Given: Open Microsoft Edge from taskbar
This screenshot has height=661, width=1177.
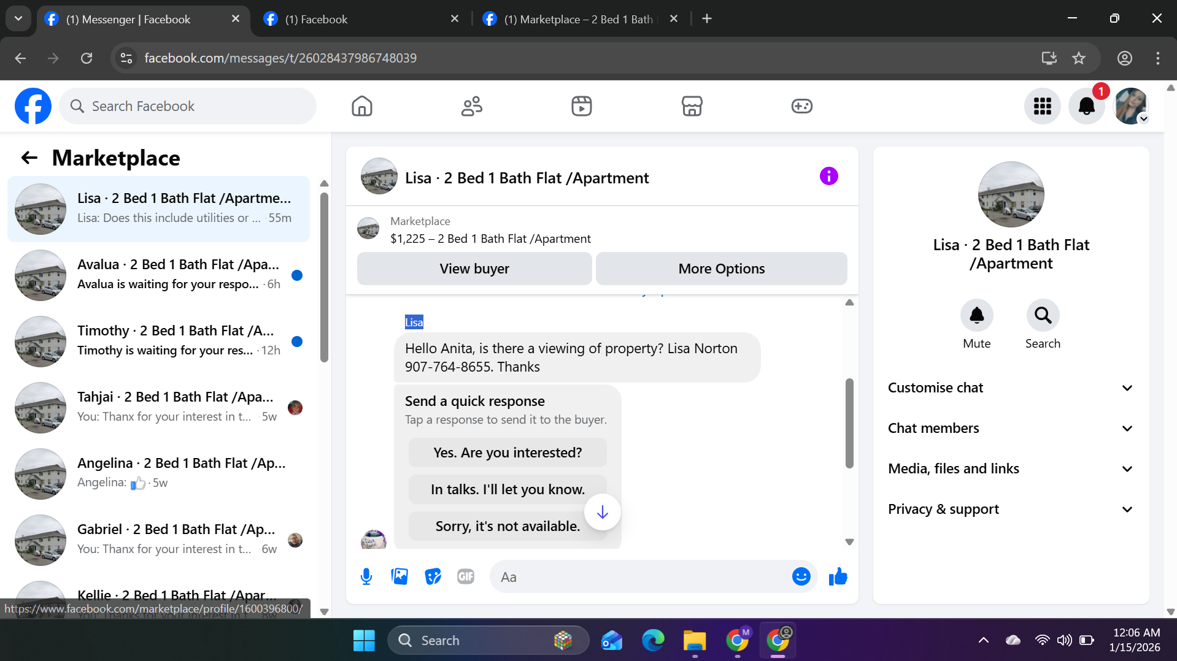Looking at the screenshot, I should [653, 640].
